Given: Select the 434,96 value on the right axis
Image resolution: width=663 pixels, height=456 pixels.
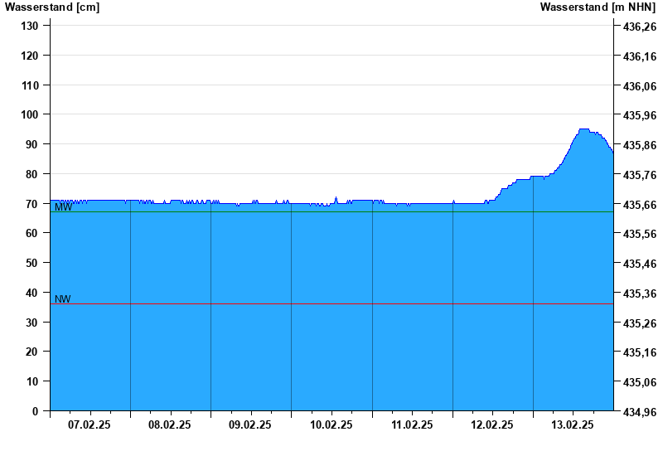Looking at the screenshot, I should (639, 411).
